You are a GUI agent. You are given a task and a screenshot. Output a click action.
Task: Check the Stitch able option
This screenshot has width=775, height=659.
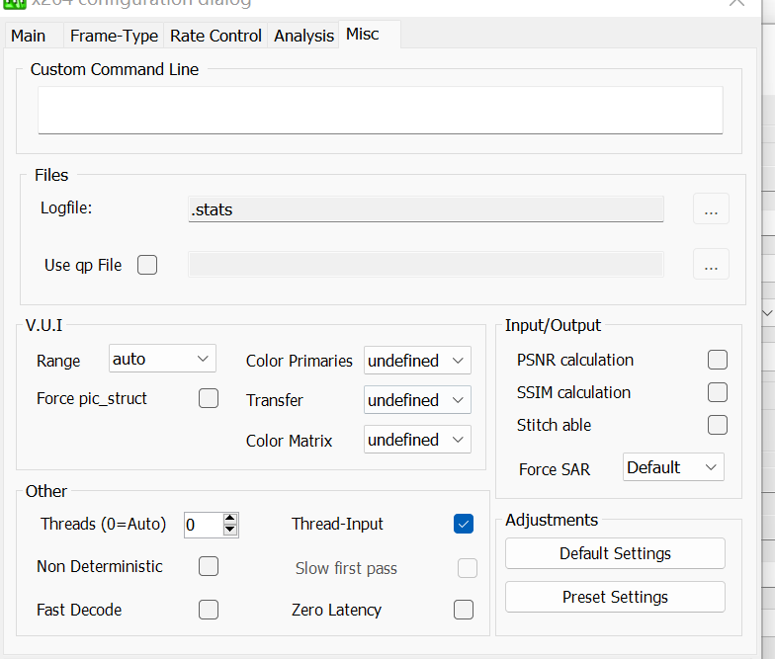(x=718, y=425)
